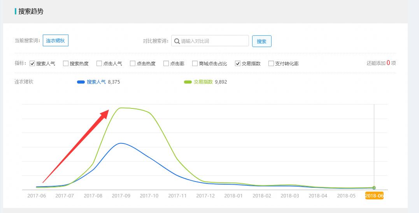Image resolution: width=419 pixels, height=213 pixels.
Task: Check the 点击热度 indicator box
Action: point(133,63)
